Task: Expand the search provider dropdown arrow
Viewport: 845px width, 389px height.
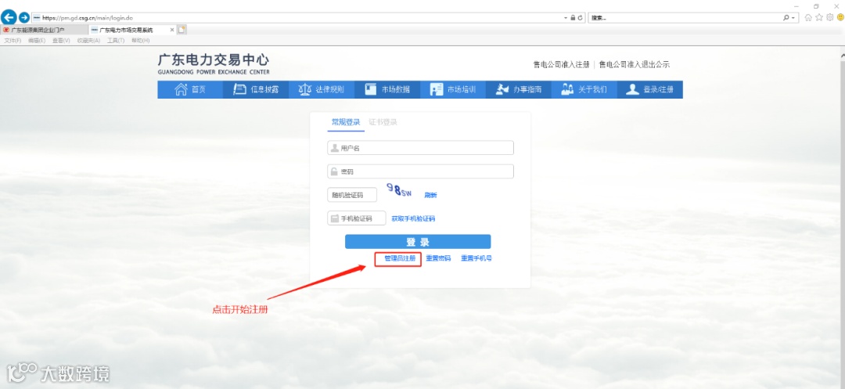Action: tap(794, 18)
